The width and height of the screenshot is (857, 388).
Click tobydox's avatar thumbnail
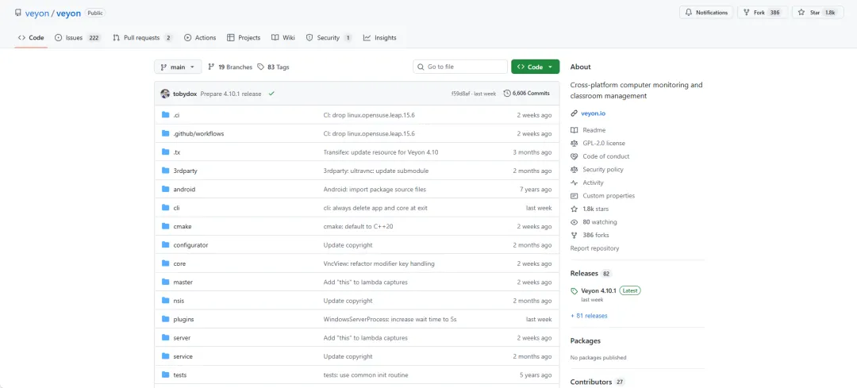tap(165, 94)
